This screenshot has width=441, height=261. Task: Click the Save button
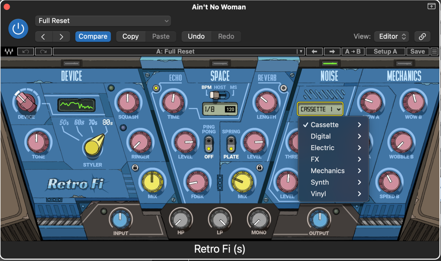point(417,51)
